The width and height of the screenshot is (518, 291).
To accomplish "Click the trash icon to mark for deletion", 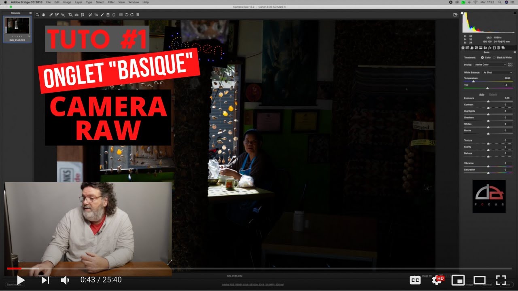I will [x=138, y=15].
